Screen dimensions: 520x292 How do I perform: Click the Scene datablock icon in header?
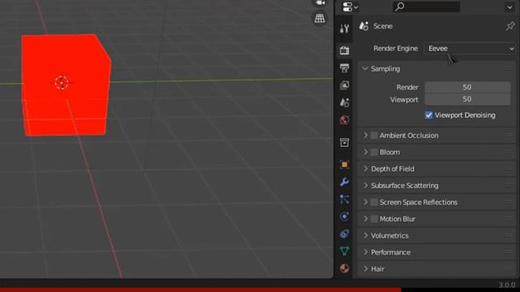coord(364,26)
